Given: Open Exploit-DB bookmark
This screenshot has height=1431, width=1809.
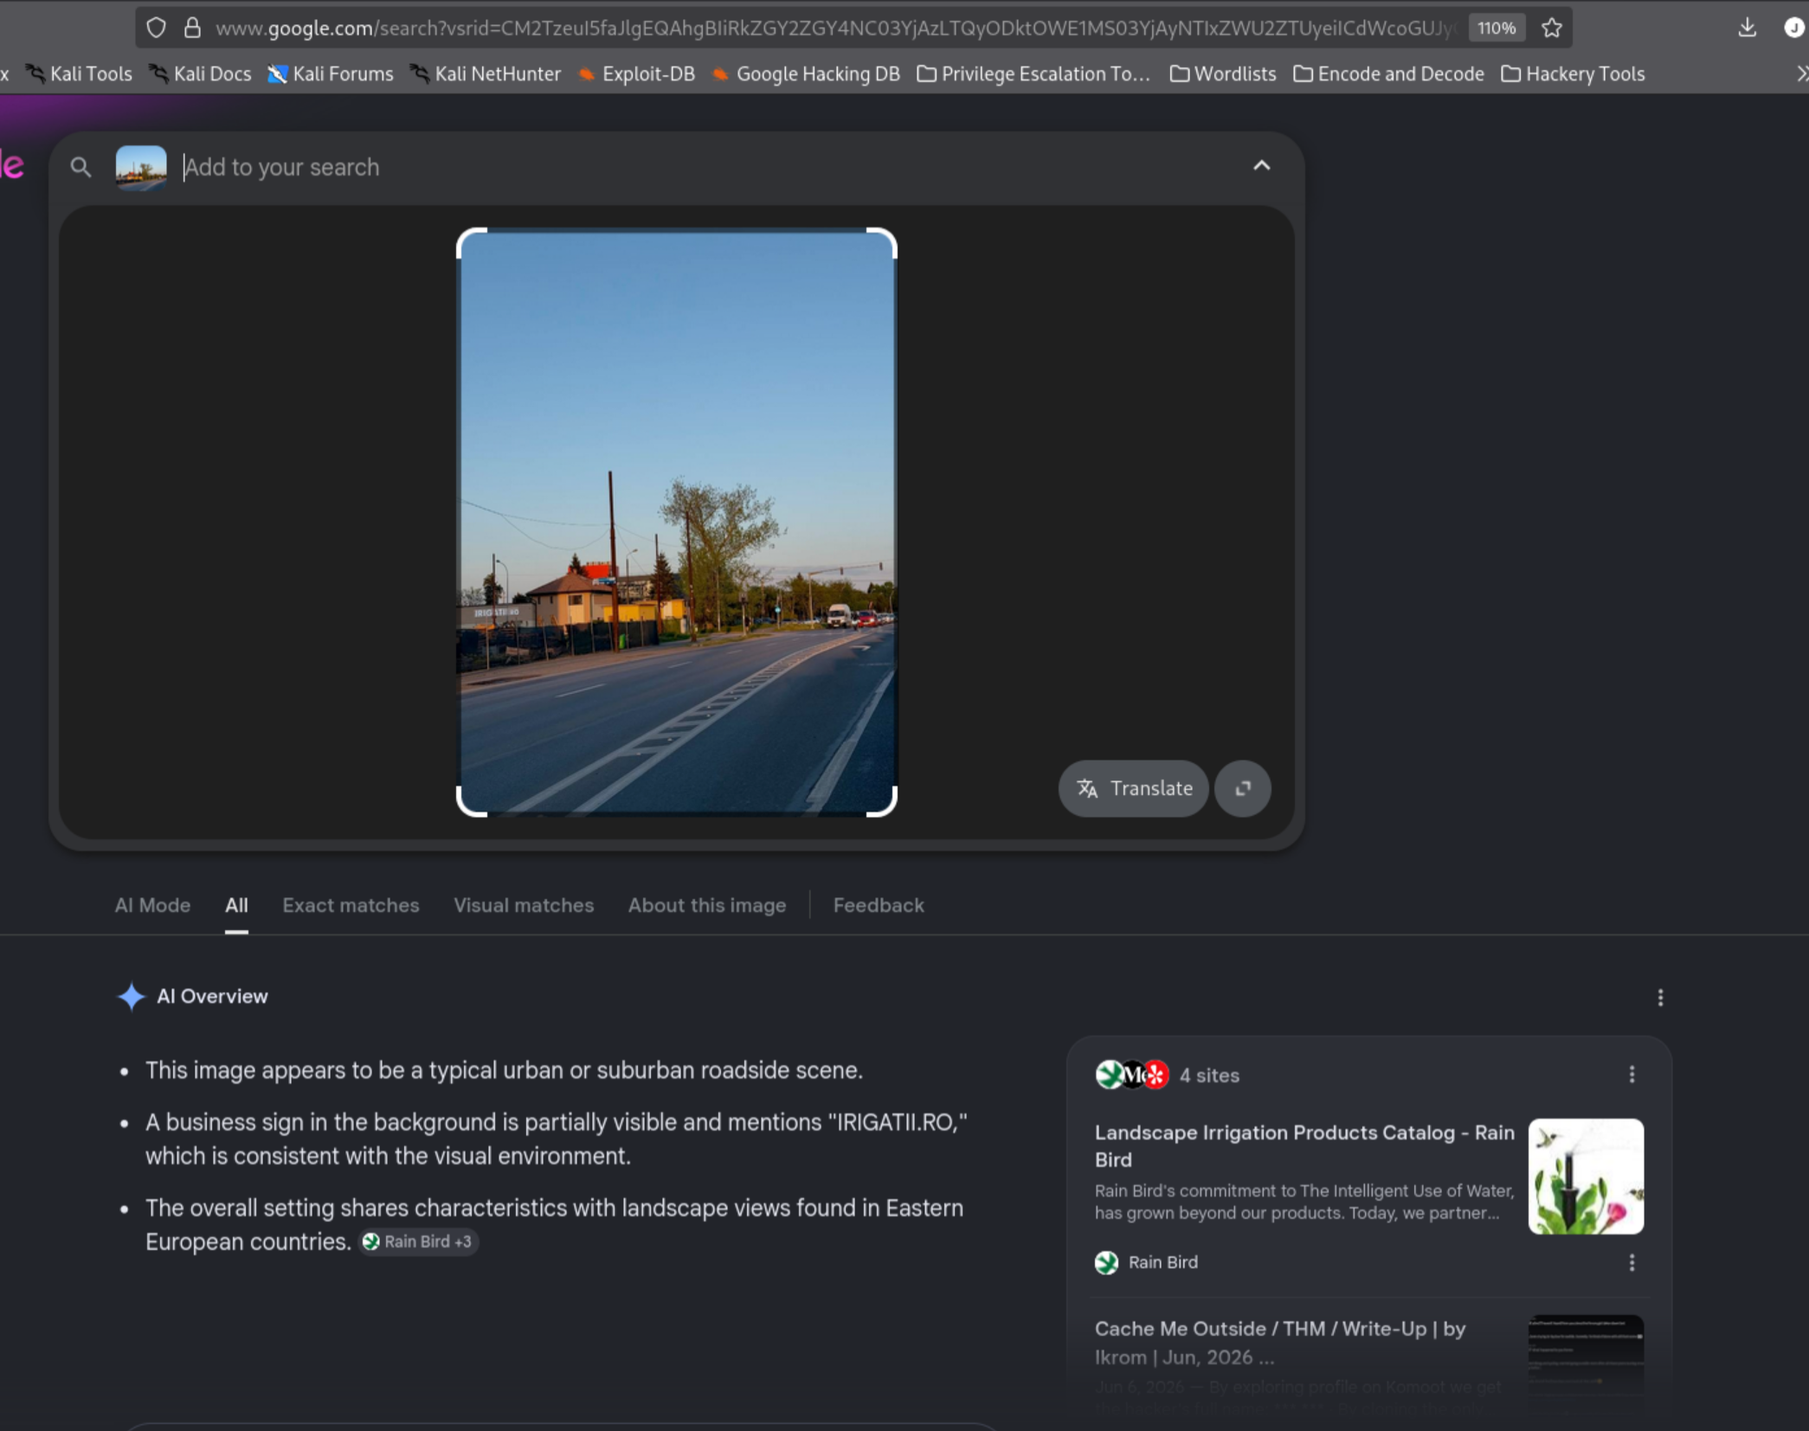Looking at the screenshot, I should click(x=636, y=74).
